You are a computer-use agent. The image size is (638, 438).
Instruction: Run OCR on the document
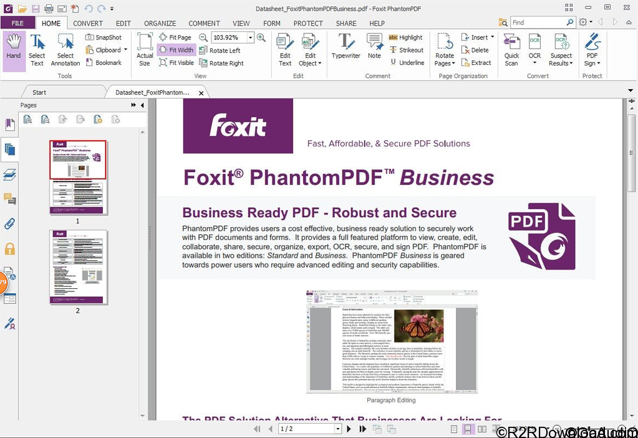pos(534,49)
